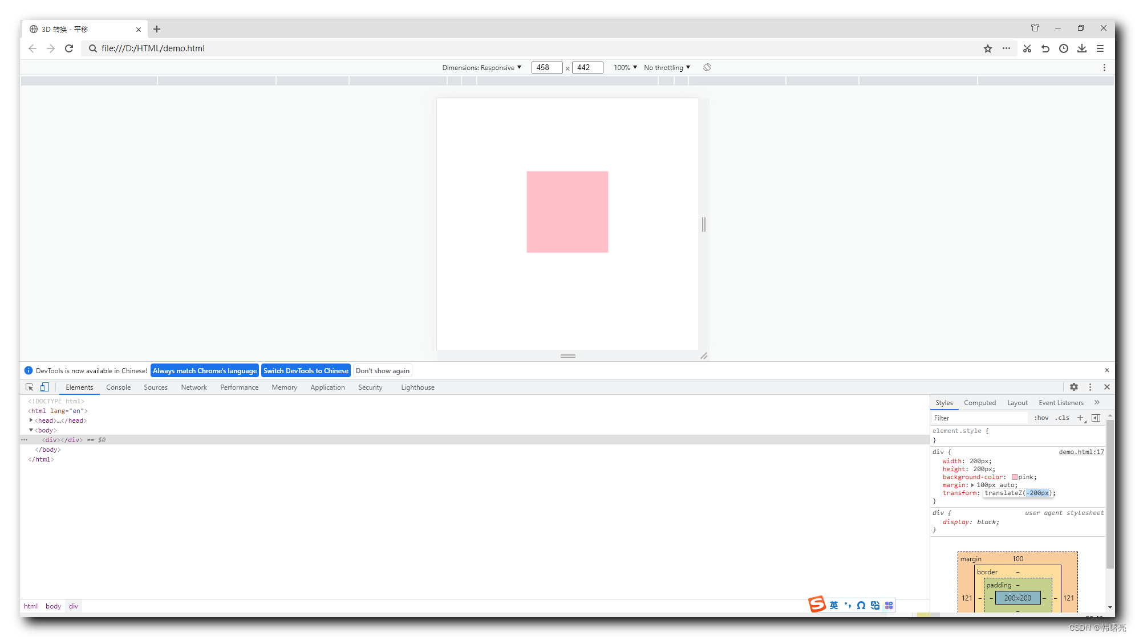
Task: Click the more tools vertical dots icon
Action: coord(1091,387)
